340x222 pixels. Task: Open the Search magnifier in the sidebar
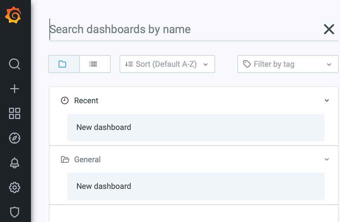[x=14, y=64]
